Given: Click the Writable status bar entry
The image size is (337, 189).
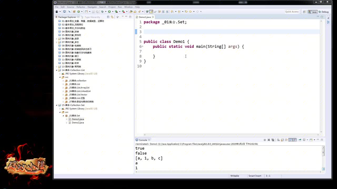Looking at the screenshot, I should coord(235,176).
